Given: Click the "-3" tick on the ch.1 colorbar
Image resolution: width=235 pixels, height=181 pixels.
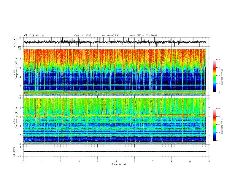Looking at the screenshot, I should (x=219, y=59).
